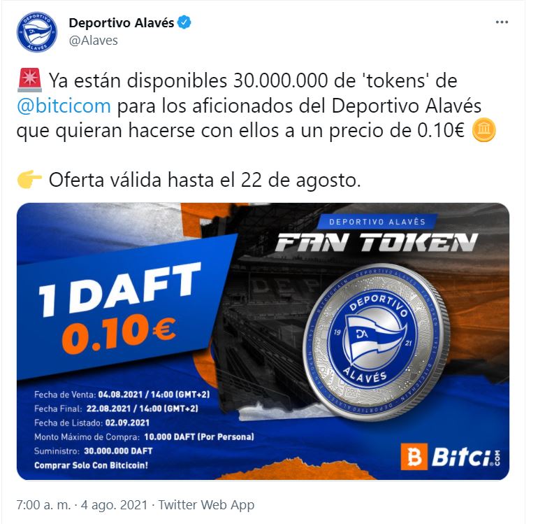Click the 7:00 a. m. timestamp
Viewport: 538px width, 524px height.
[43, 504]
